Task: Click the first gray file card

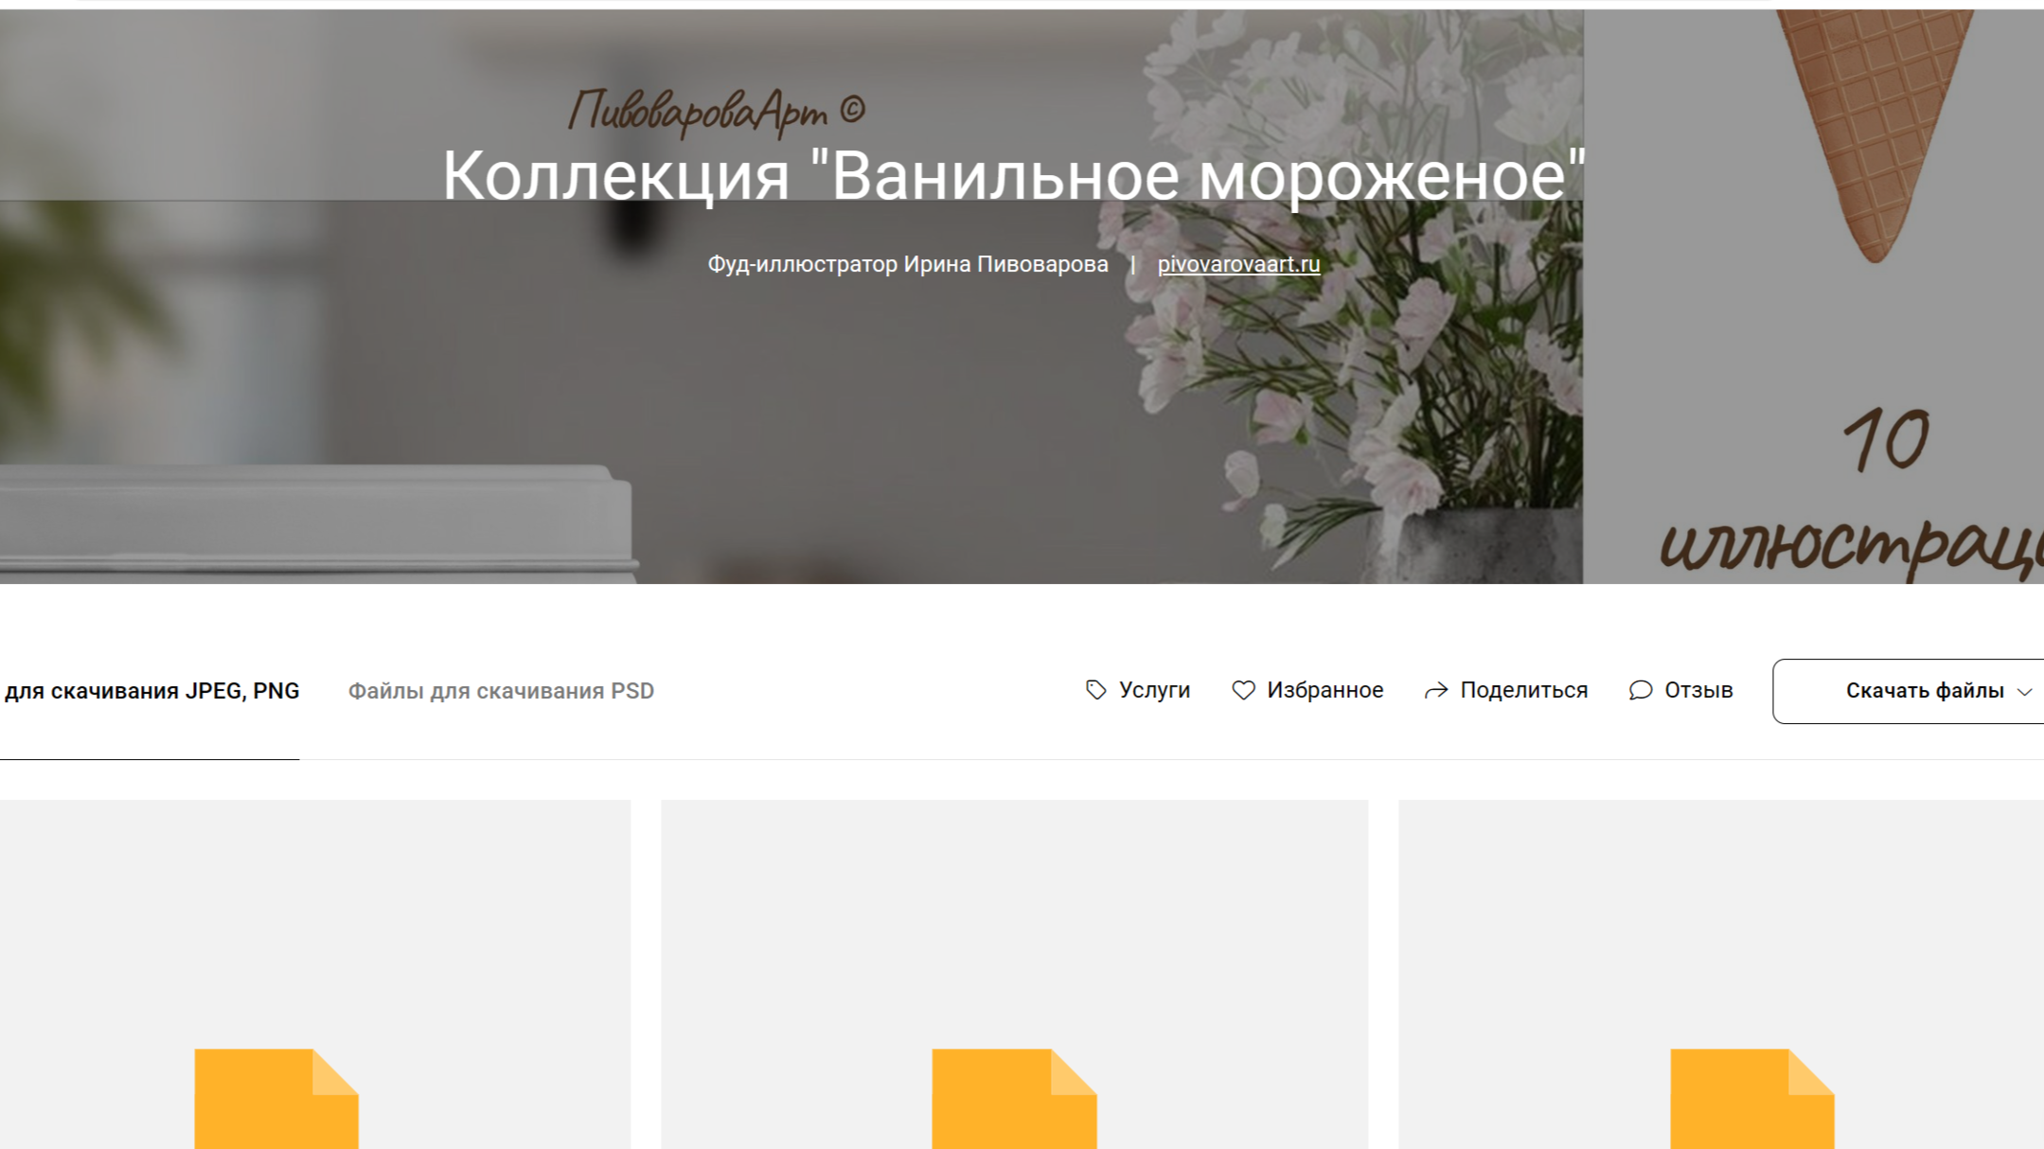Action: tap(315, 974)
